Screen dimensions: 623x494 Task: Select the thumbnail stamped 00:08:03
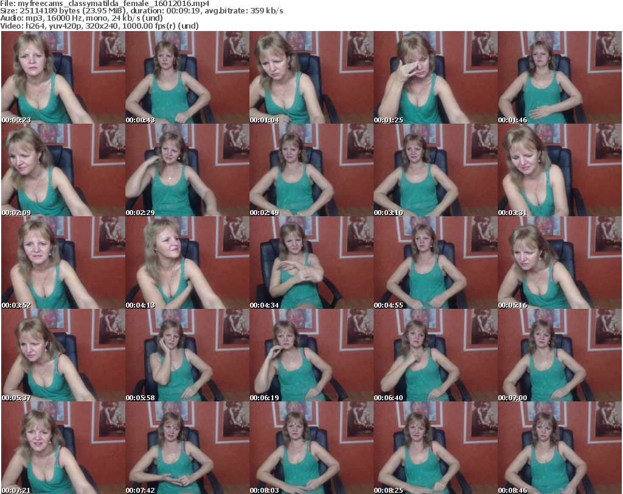click(311, 448)
